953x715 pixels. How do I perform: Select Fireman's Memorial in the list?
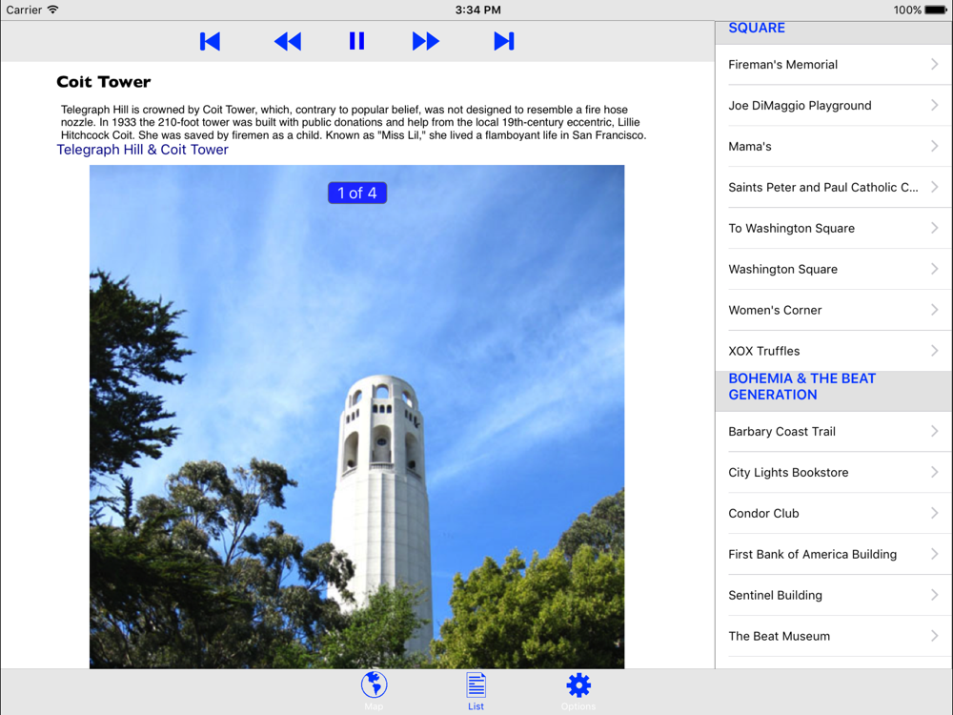(x=834, y=65)
